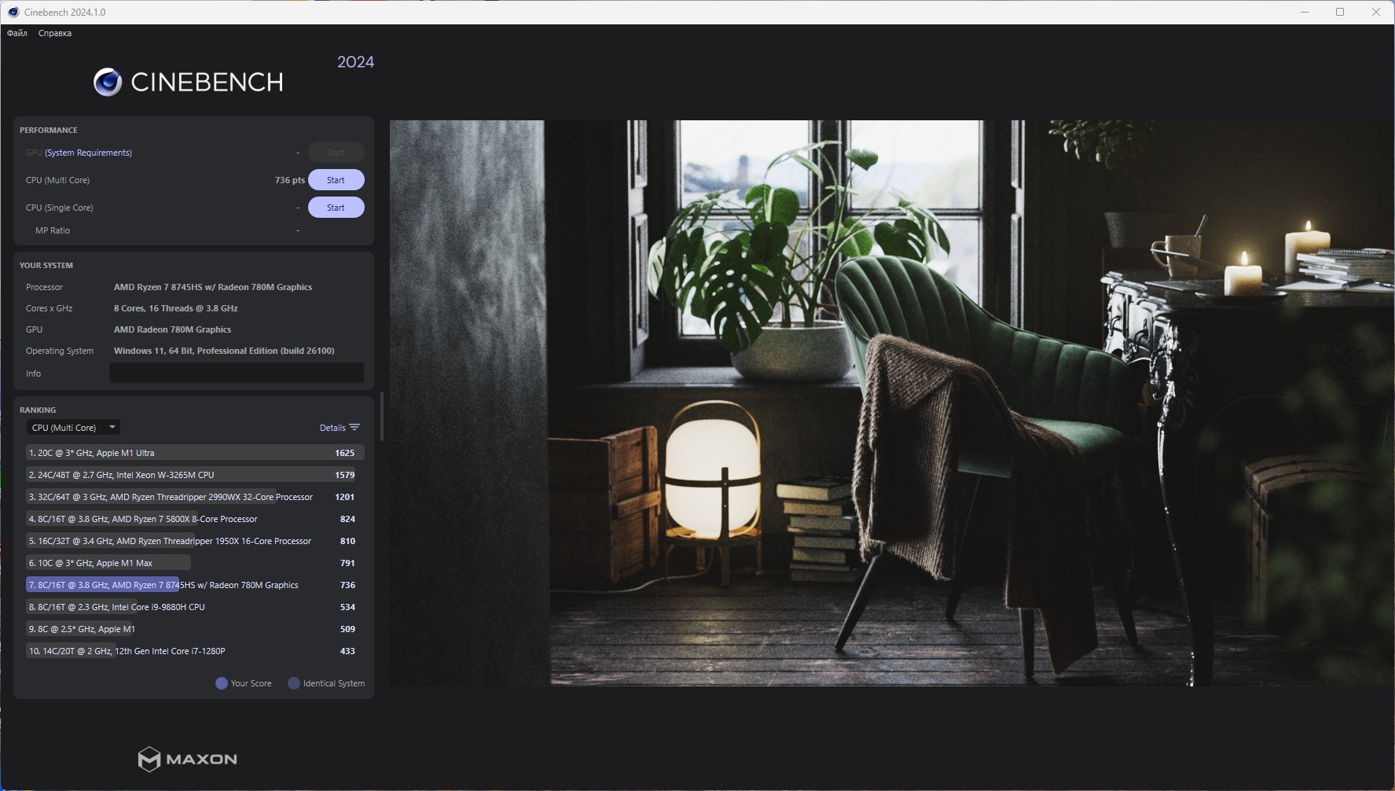Select the Ryzen 7 8745HS ranking row
The image size is (1395, 791).
195,585
